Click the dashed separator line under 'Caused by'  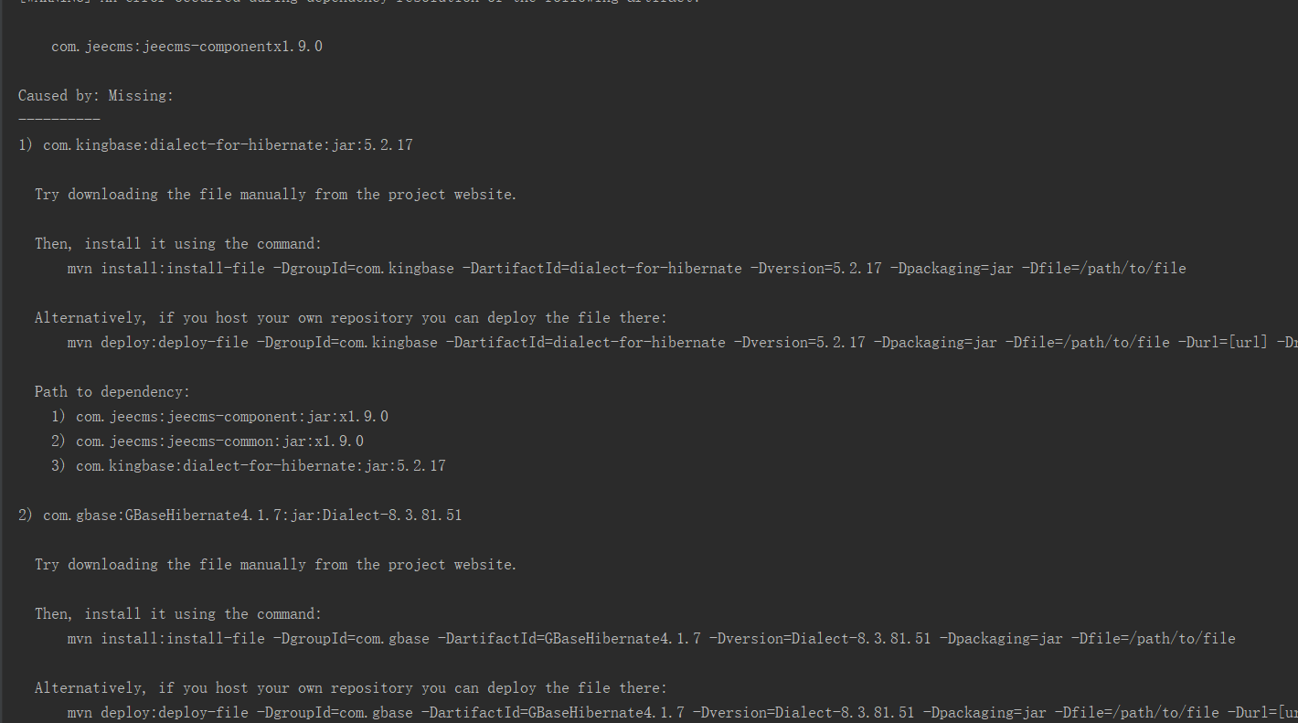[x=59, y=120]
